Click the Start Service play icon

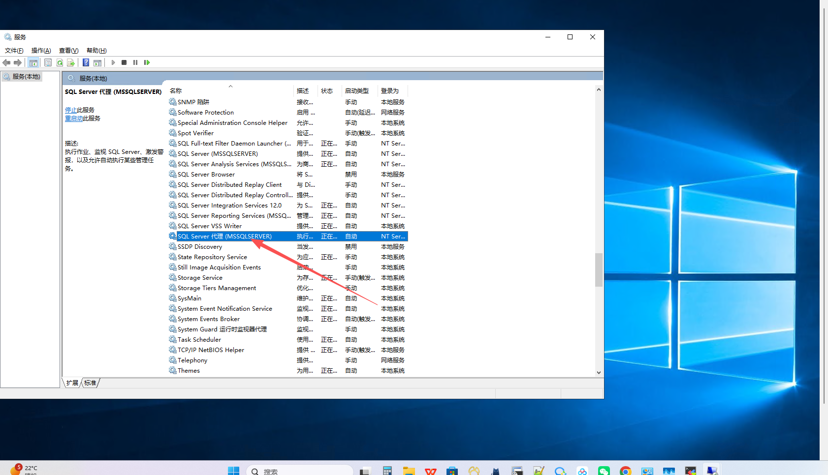pyautogui.click(x=113, y=62)
